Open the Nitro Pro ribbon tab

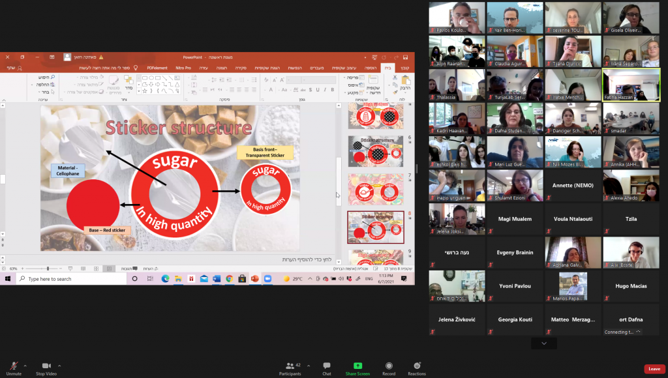(x=183, y=68)
